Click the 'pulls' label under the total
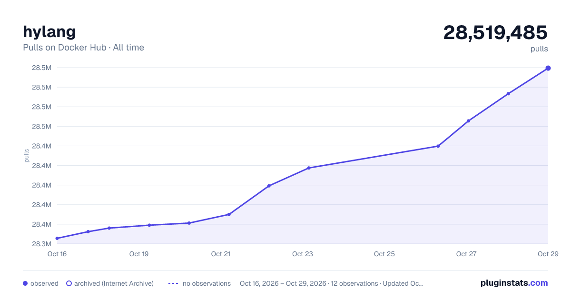Viewport: 571px width, 300px height. (539, 49)
